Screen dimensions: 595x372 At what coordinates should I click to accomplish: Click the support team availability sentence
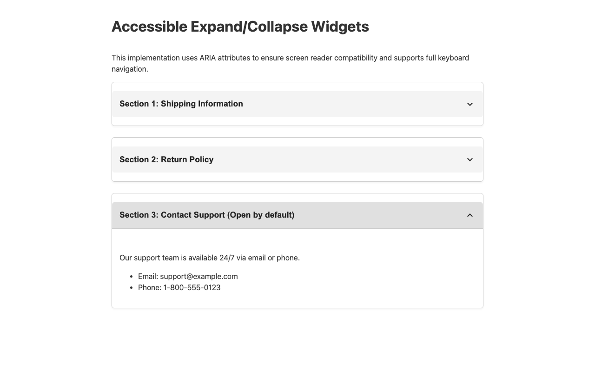tap(210, 258)
